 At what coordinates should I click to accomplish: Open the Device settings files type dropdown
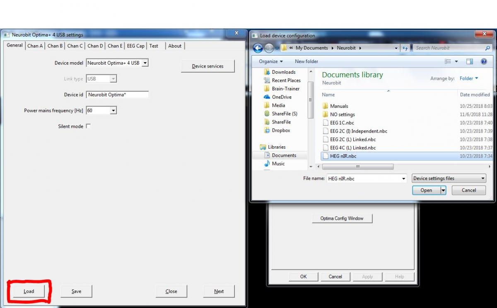[449, 178]
